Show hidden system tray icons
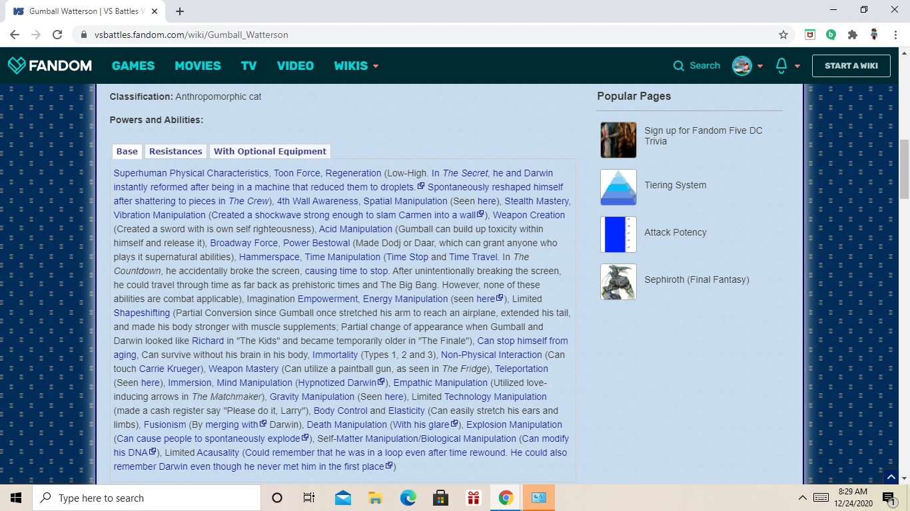This screenshot has height=511, width=910. (802, 498)
